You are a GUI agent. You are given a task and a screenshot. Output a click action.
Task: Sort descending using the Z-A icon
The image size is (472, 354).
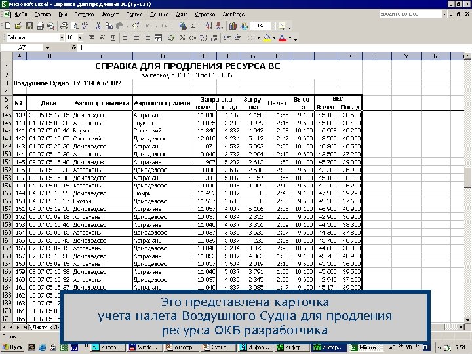pos(220,26)
